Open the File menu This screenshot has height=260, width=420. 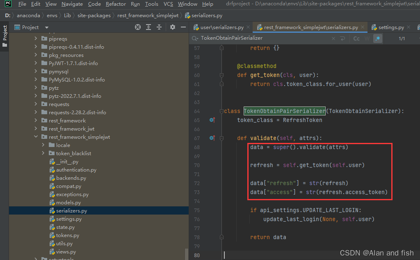pyautogui.click(x=22, y=4)
